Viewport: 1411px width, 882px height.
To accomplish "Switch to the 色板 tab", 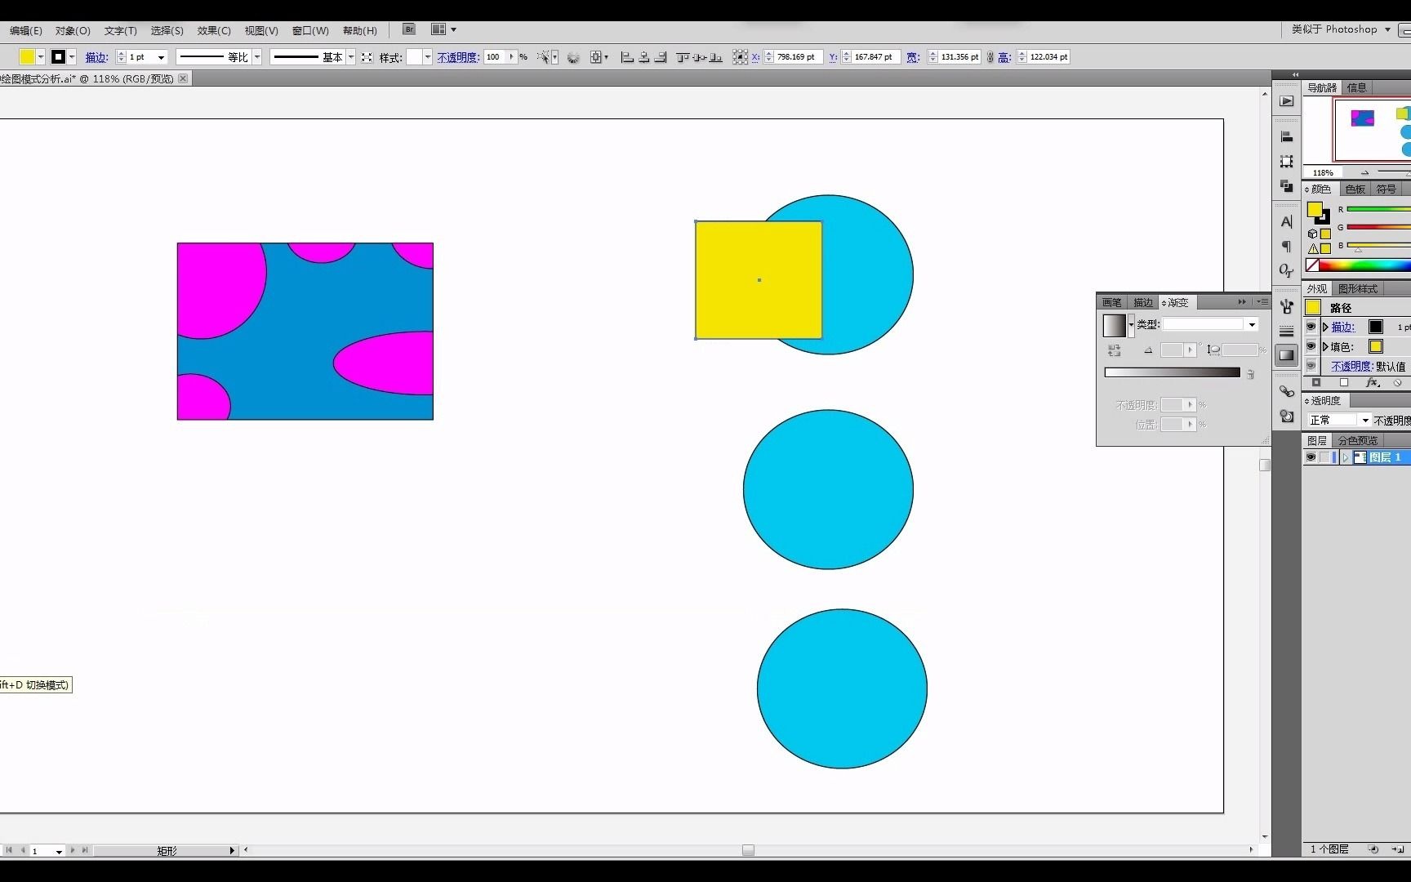I will [1355, 189].
